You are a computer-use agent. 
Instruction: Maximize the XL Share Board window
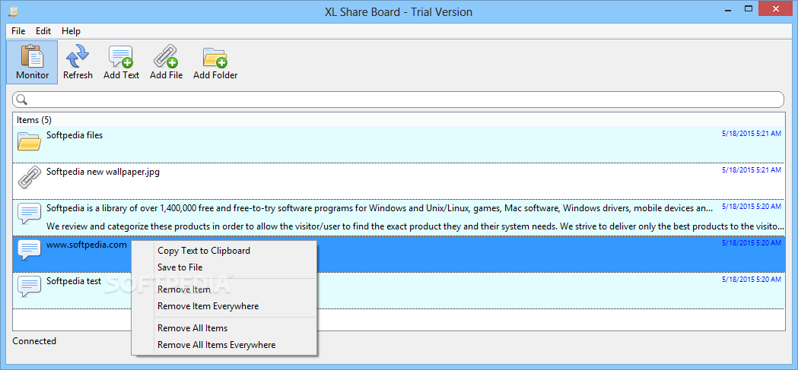(x=748, y=8)
